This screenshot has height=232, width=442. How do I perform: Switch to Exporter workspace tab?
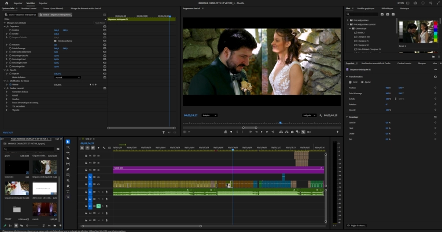(x=43, y=3)
